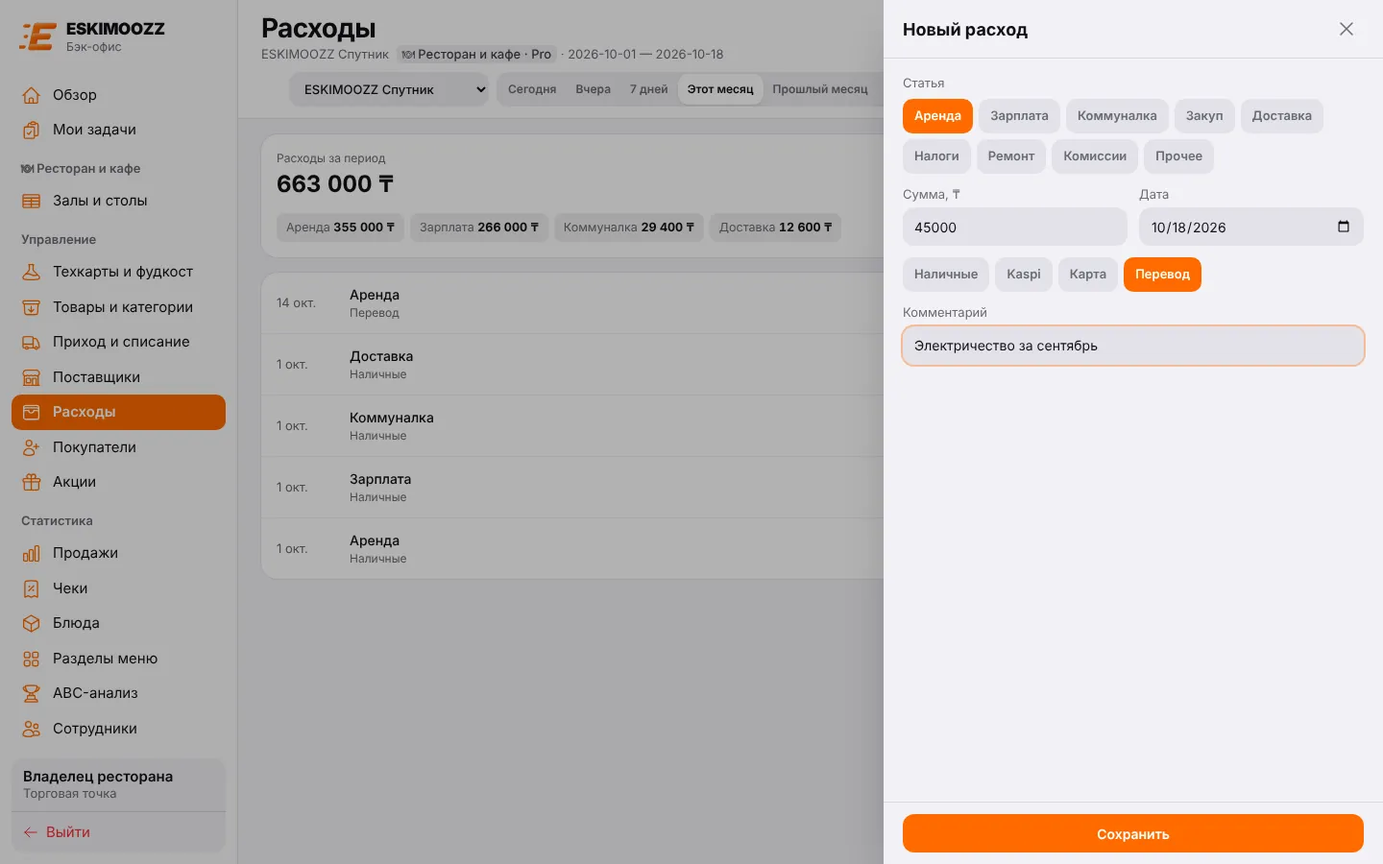Click the Расходы wallet icon

[32, 412]
